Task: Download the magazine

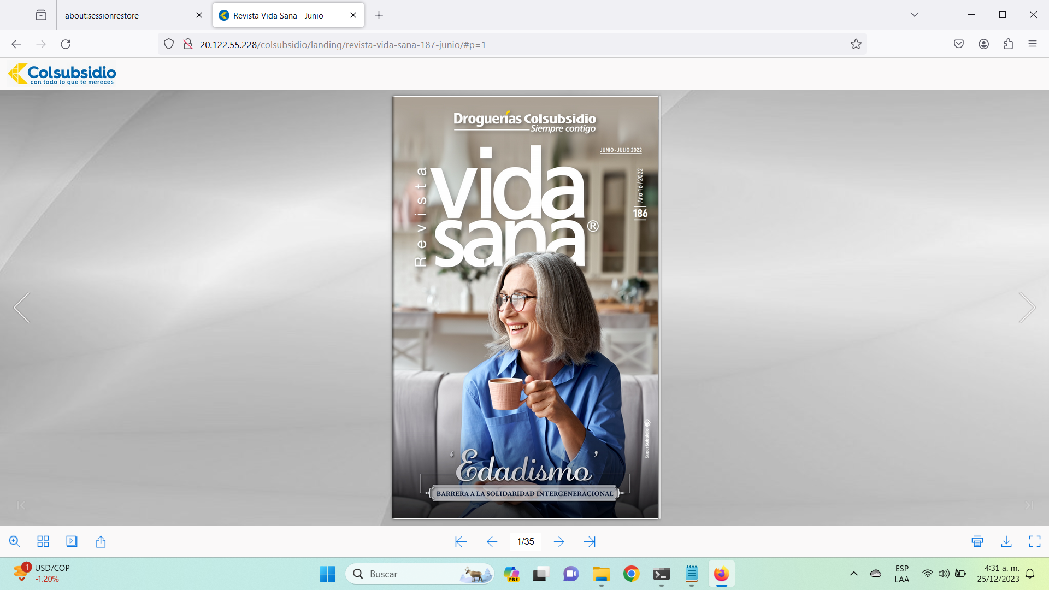Action: click(x=1006, y=541)
